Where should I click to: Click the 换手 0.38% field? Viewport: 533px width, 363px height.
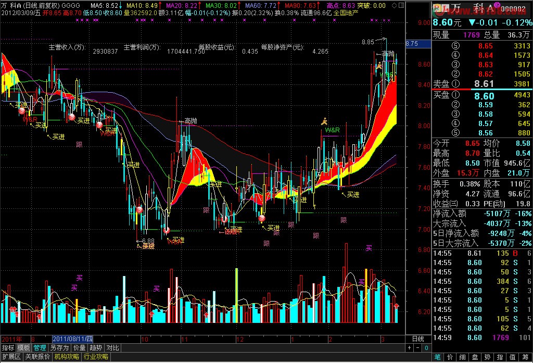click(x=456, y=184)
